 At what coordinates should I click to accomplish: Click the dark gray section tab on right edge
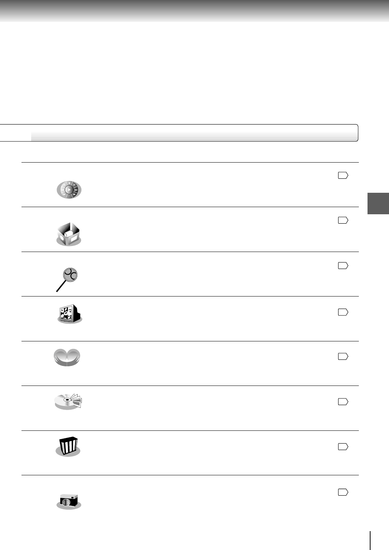[x=378, y=204]
